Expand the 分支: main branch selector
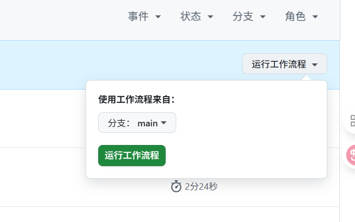 point(137,123)
